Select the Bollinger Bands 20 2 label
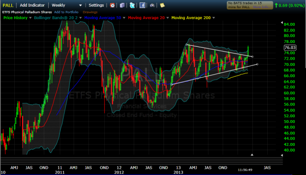This screenshot has height=175, width=306. point(56,18)
